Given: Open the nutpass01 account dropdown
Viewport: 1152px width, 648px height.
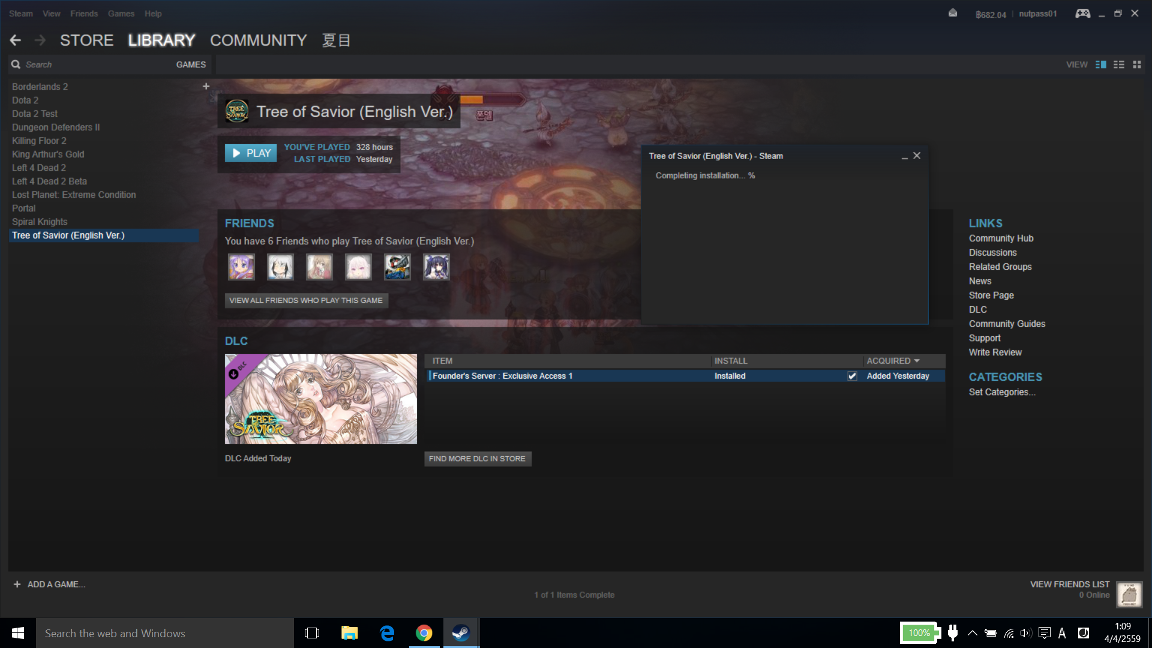Looking at the screenshot, I should 1037,14.
